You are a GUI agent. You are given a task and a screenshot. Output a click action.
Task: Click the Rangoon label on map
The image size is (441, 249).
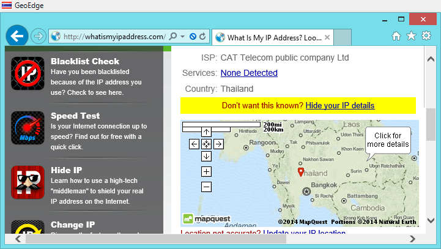click(262, 143)
